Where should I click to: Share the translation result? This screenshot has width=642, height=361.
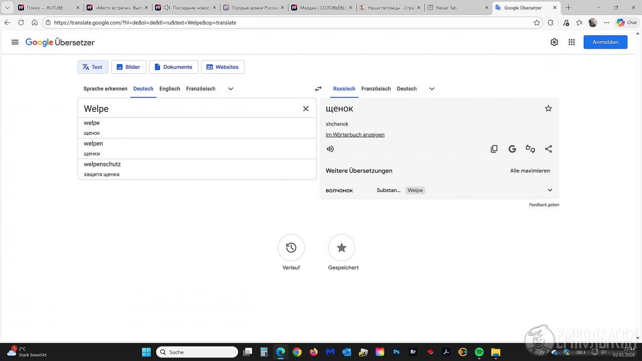pos(548,149)
